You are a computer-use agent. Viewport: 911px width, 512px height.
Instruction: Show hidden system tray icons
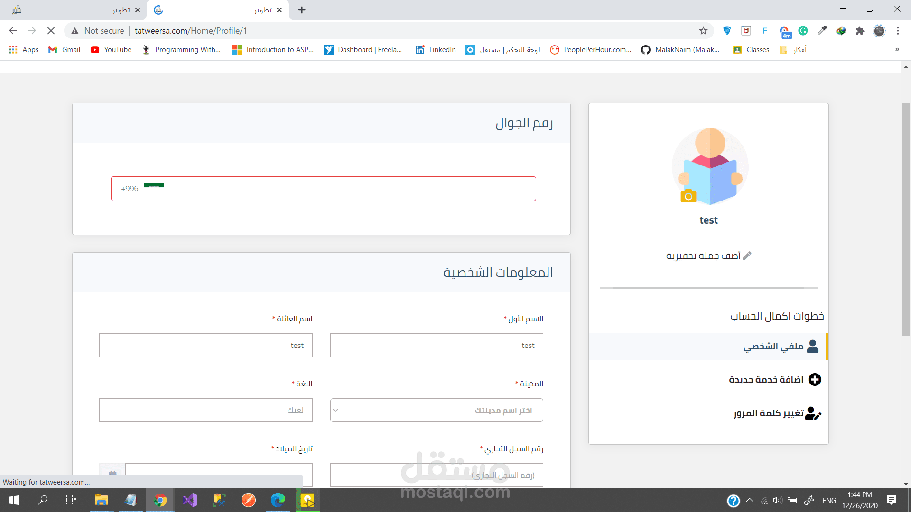(750, 500)
